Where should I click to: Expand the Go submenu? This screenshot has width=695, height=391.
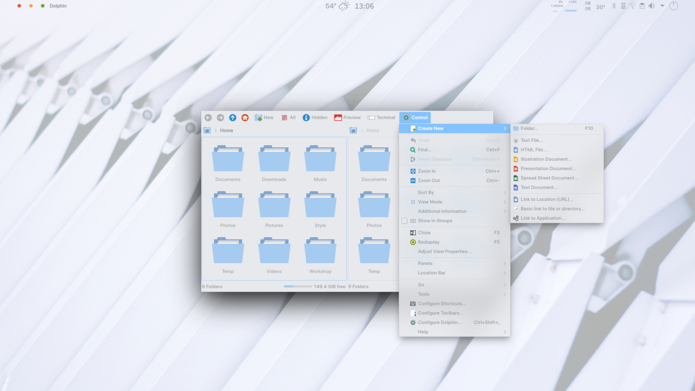point(454,285)
